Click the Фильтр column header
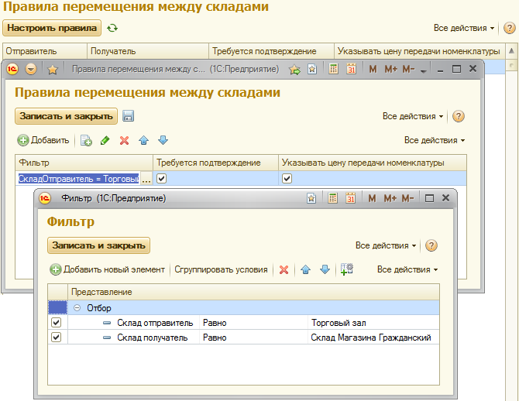 click(x=84, y=163)
